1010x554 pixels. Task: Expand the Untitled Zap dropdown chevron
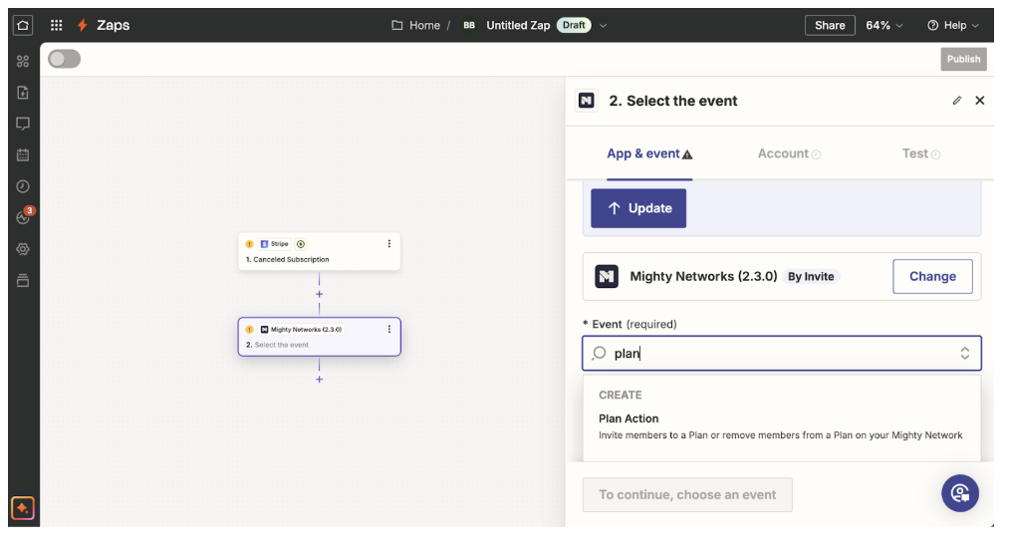pos(603,26)
